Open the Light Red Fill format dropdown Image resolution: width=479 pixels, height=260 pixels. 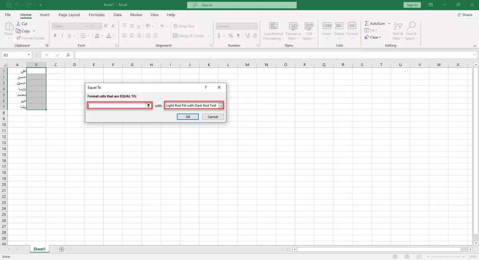(221, 106)
